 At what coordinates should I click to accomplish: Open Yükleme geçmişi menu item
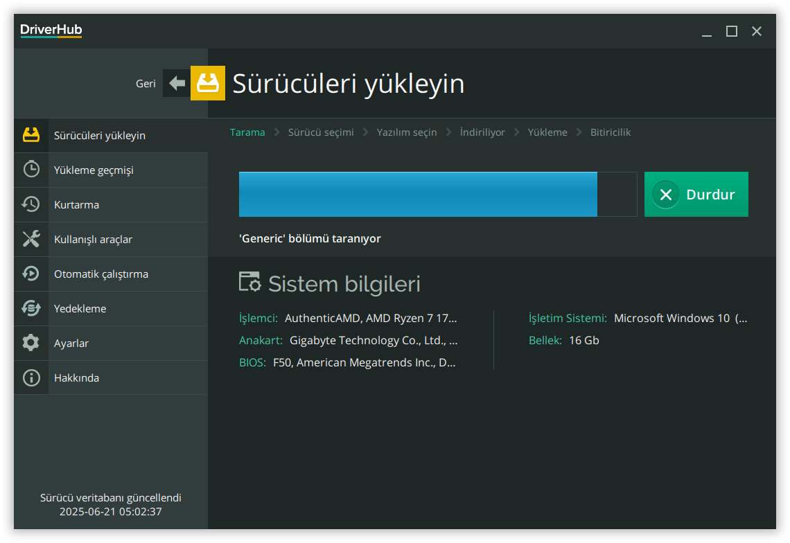tap(111, 170)
